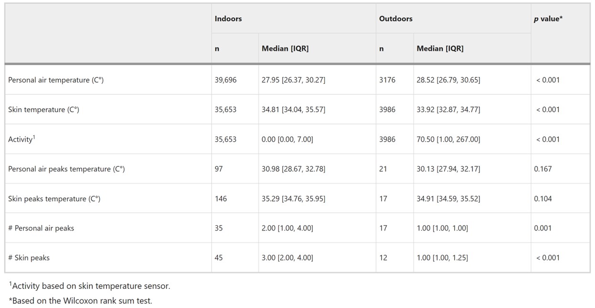Viewport: 595px width, 308px height.
Task: Click the Wilcoxon rank sum test footnote
Action: (x=80, y=301)
